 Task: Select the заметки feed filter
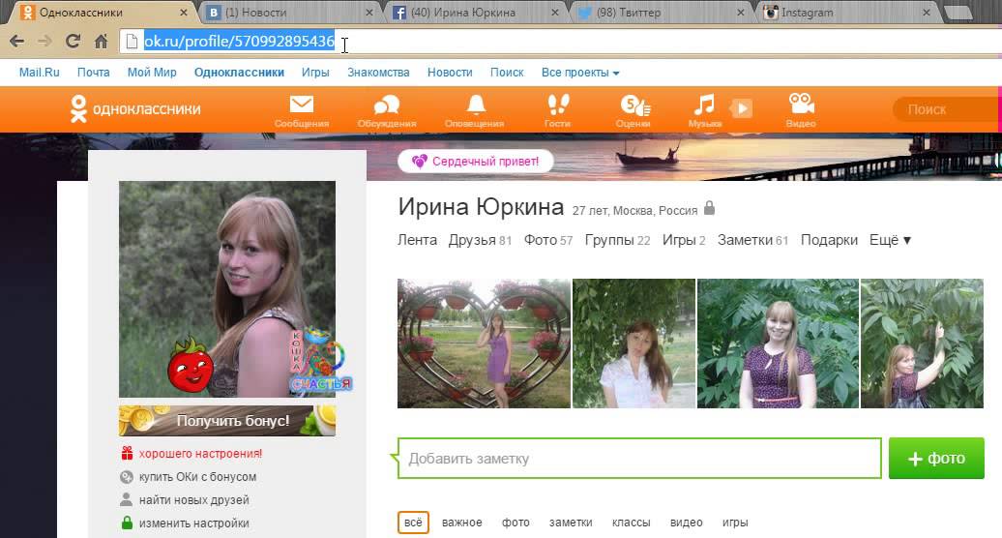[x=571, y=522]
